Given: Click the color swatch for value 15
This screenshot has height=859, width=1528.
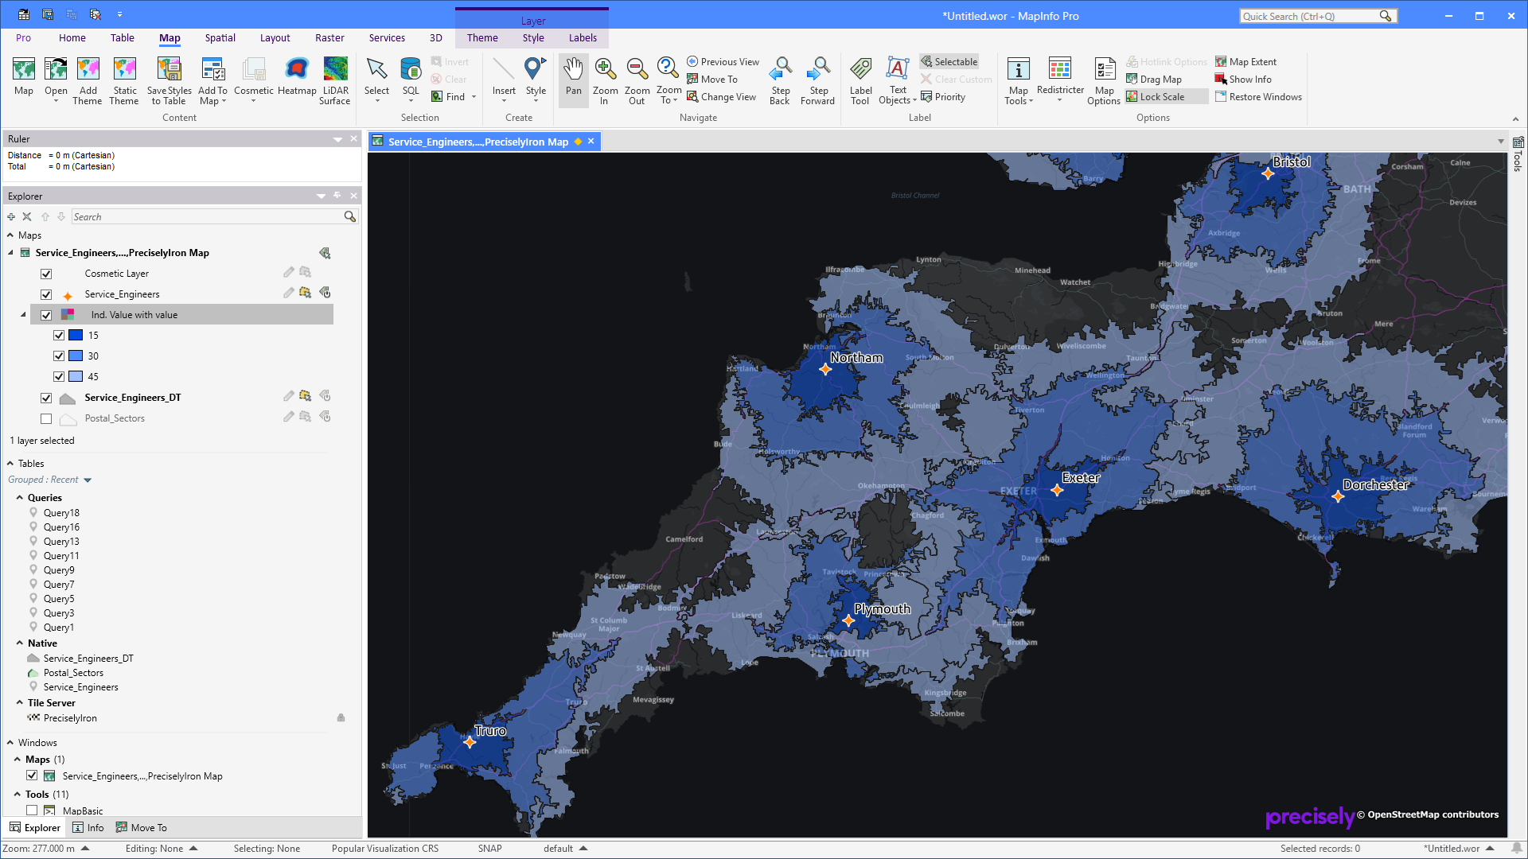Looking at the screenshot, I should 76,336.
